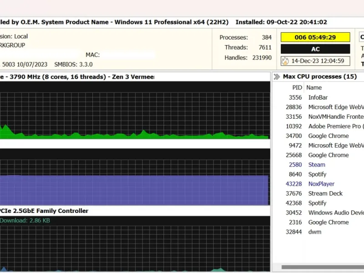
Task: Select the NoxVMHandle Frontend process
Action: click(336, 116)
